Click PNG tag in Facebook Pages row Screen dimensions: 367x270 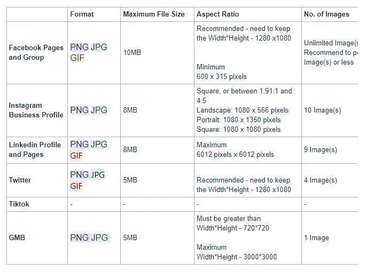tap(79, 47)
